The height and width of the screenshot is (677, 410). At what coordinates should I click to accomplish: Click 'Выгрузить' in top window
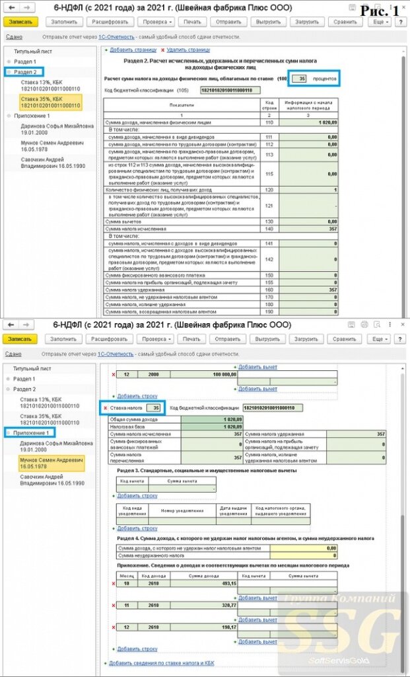point(268,22)
